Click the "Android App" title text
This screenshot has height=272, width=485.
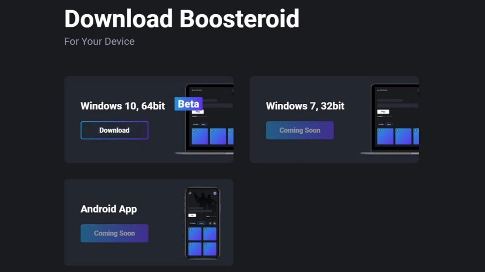[108, 209]
